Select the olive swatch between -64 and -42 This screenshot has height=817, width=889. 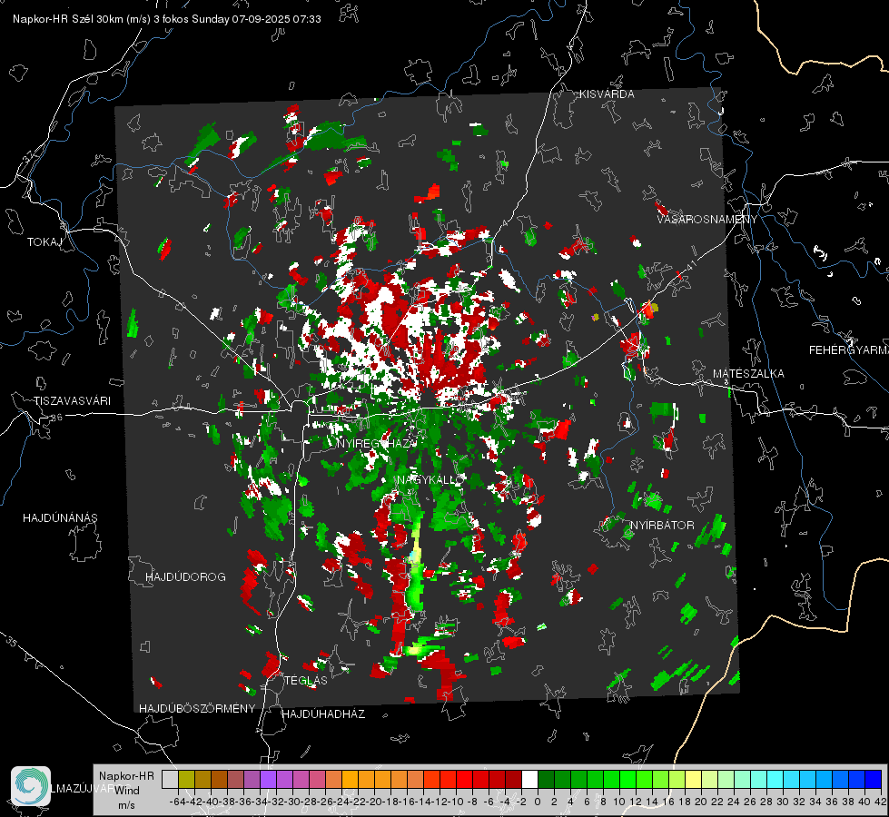click(x=186, y=779)
